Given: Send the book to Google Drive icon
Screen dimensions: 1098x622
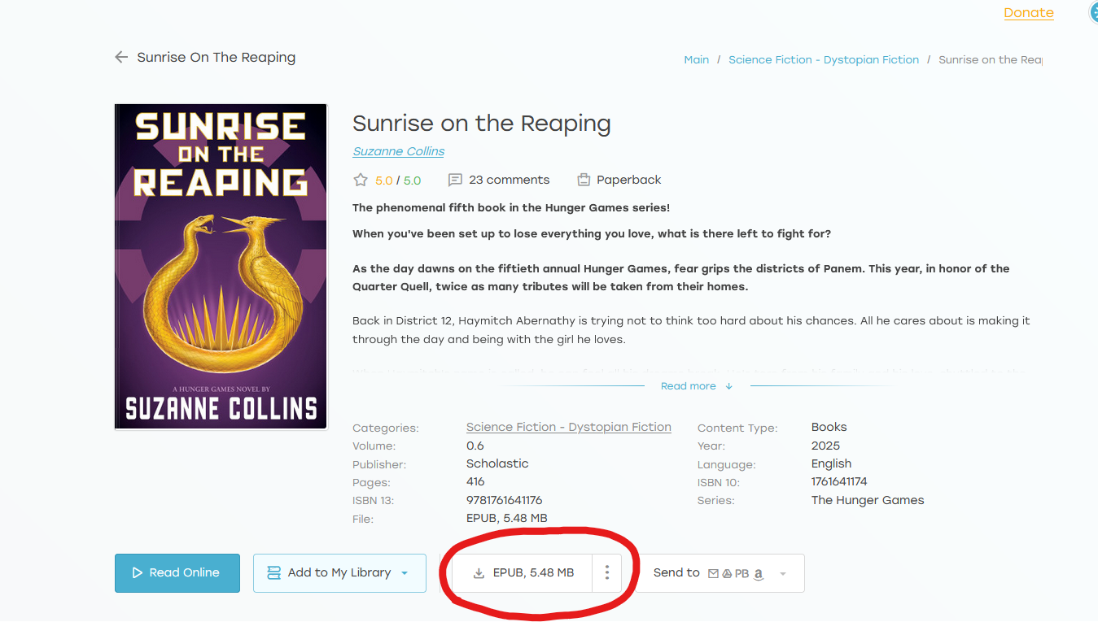Looking at the screenshot, I should tap(727, 573).
